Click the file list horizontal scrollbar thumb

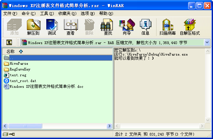click(25, 126)
